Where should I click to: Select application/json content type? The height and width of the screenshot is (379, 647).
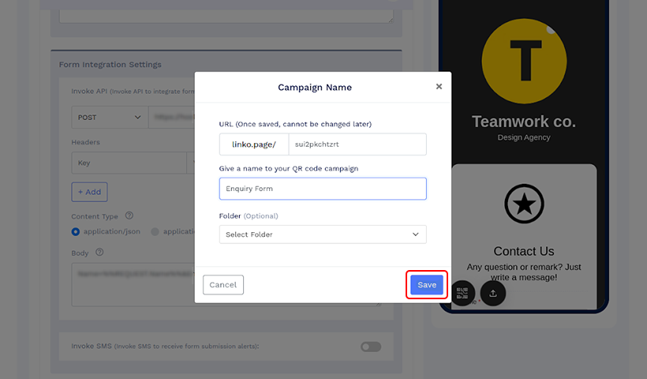(76, 231)
